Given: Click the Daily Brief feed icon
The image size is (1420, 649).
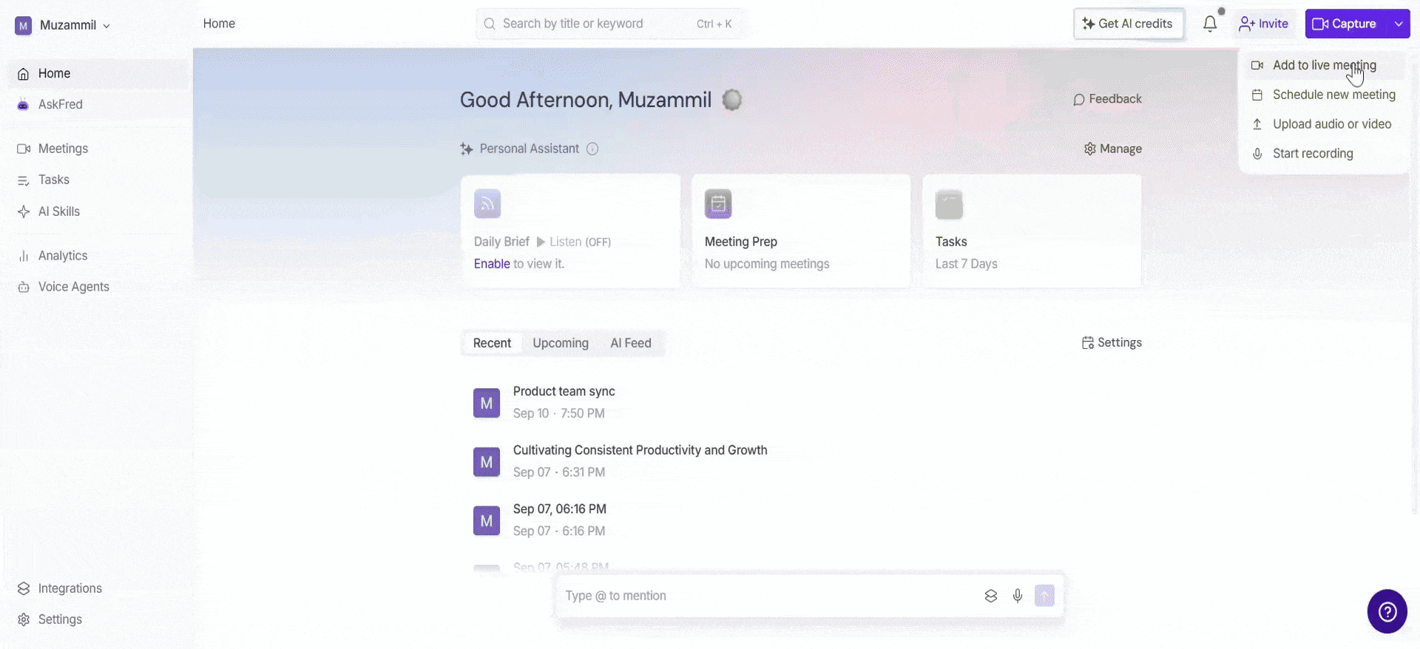Looking at the screenshot, I should (x=487, y=204).
